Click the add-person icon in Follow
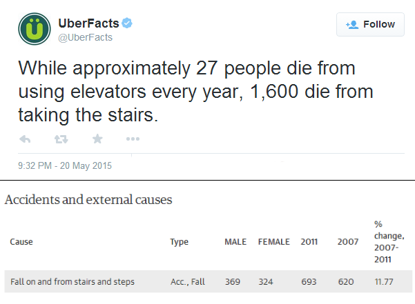 point(352,25)
